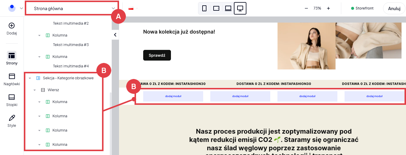Image resolution: width=406 pixels, height=155 pixels.
Task: Collapse the side panel with the arrow
Action: pos(115,35)
